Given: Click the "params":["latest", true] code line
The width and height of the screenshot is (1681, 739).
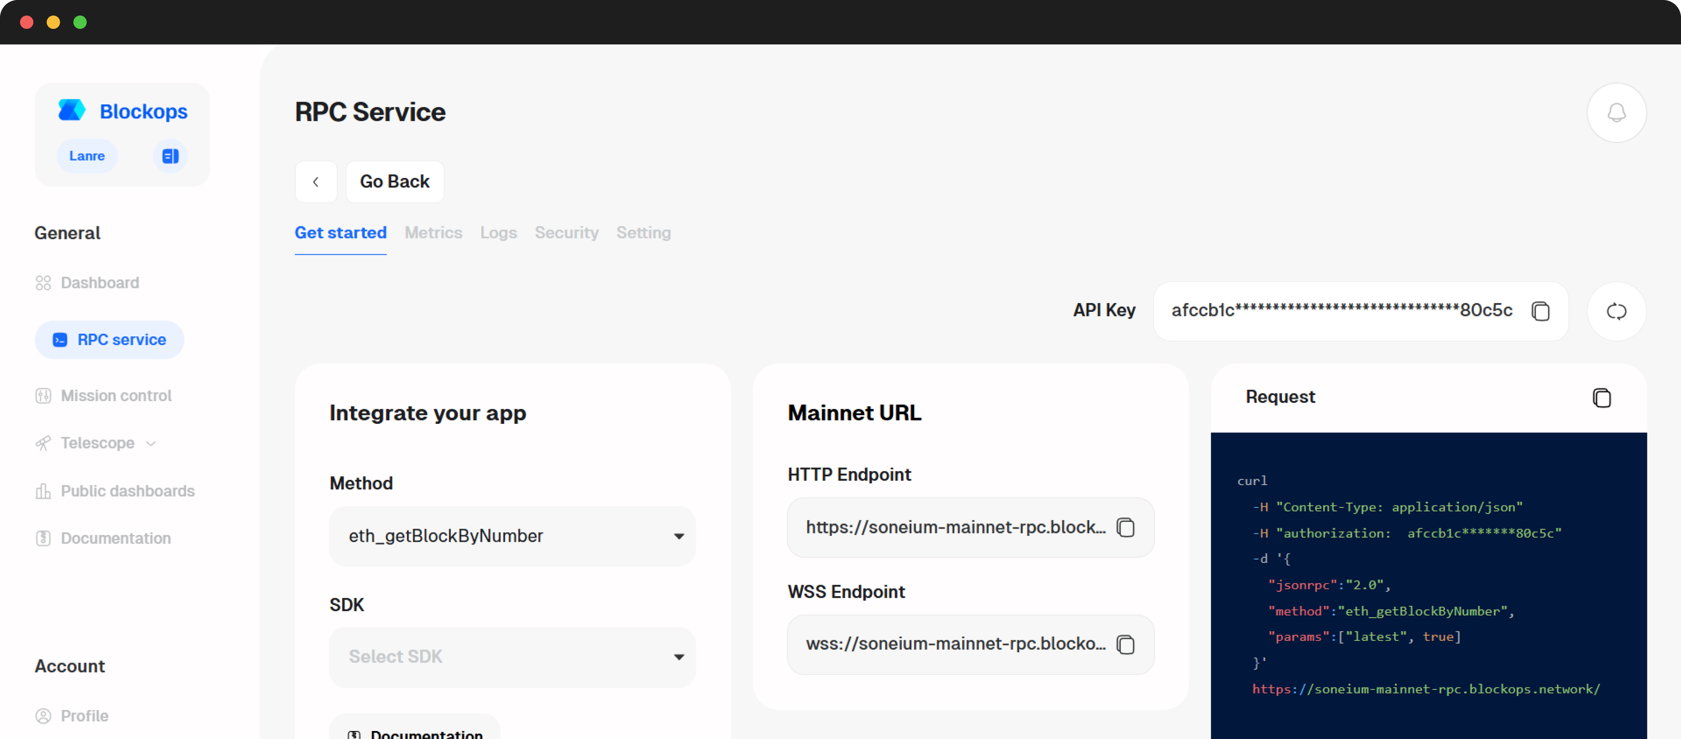Looking at the screenshot, I should 1364,637.
